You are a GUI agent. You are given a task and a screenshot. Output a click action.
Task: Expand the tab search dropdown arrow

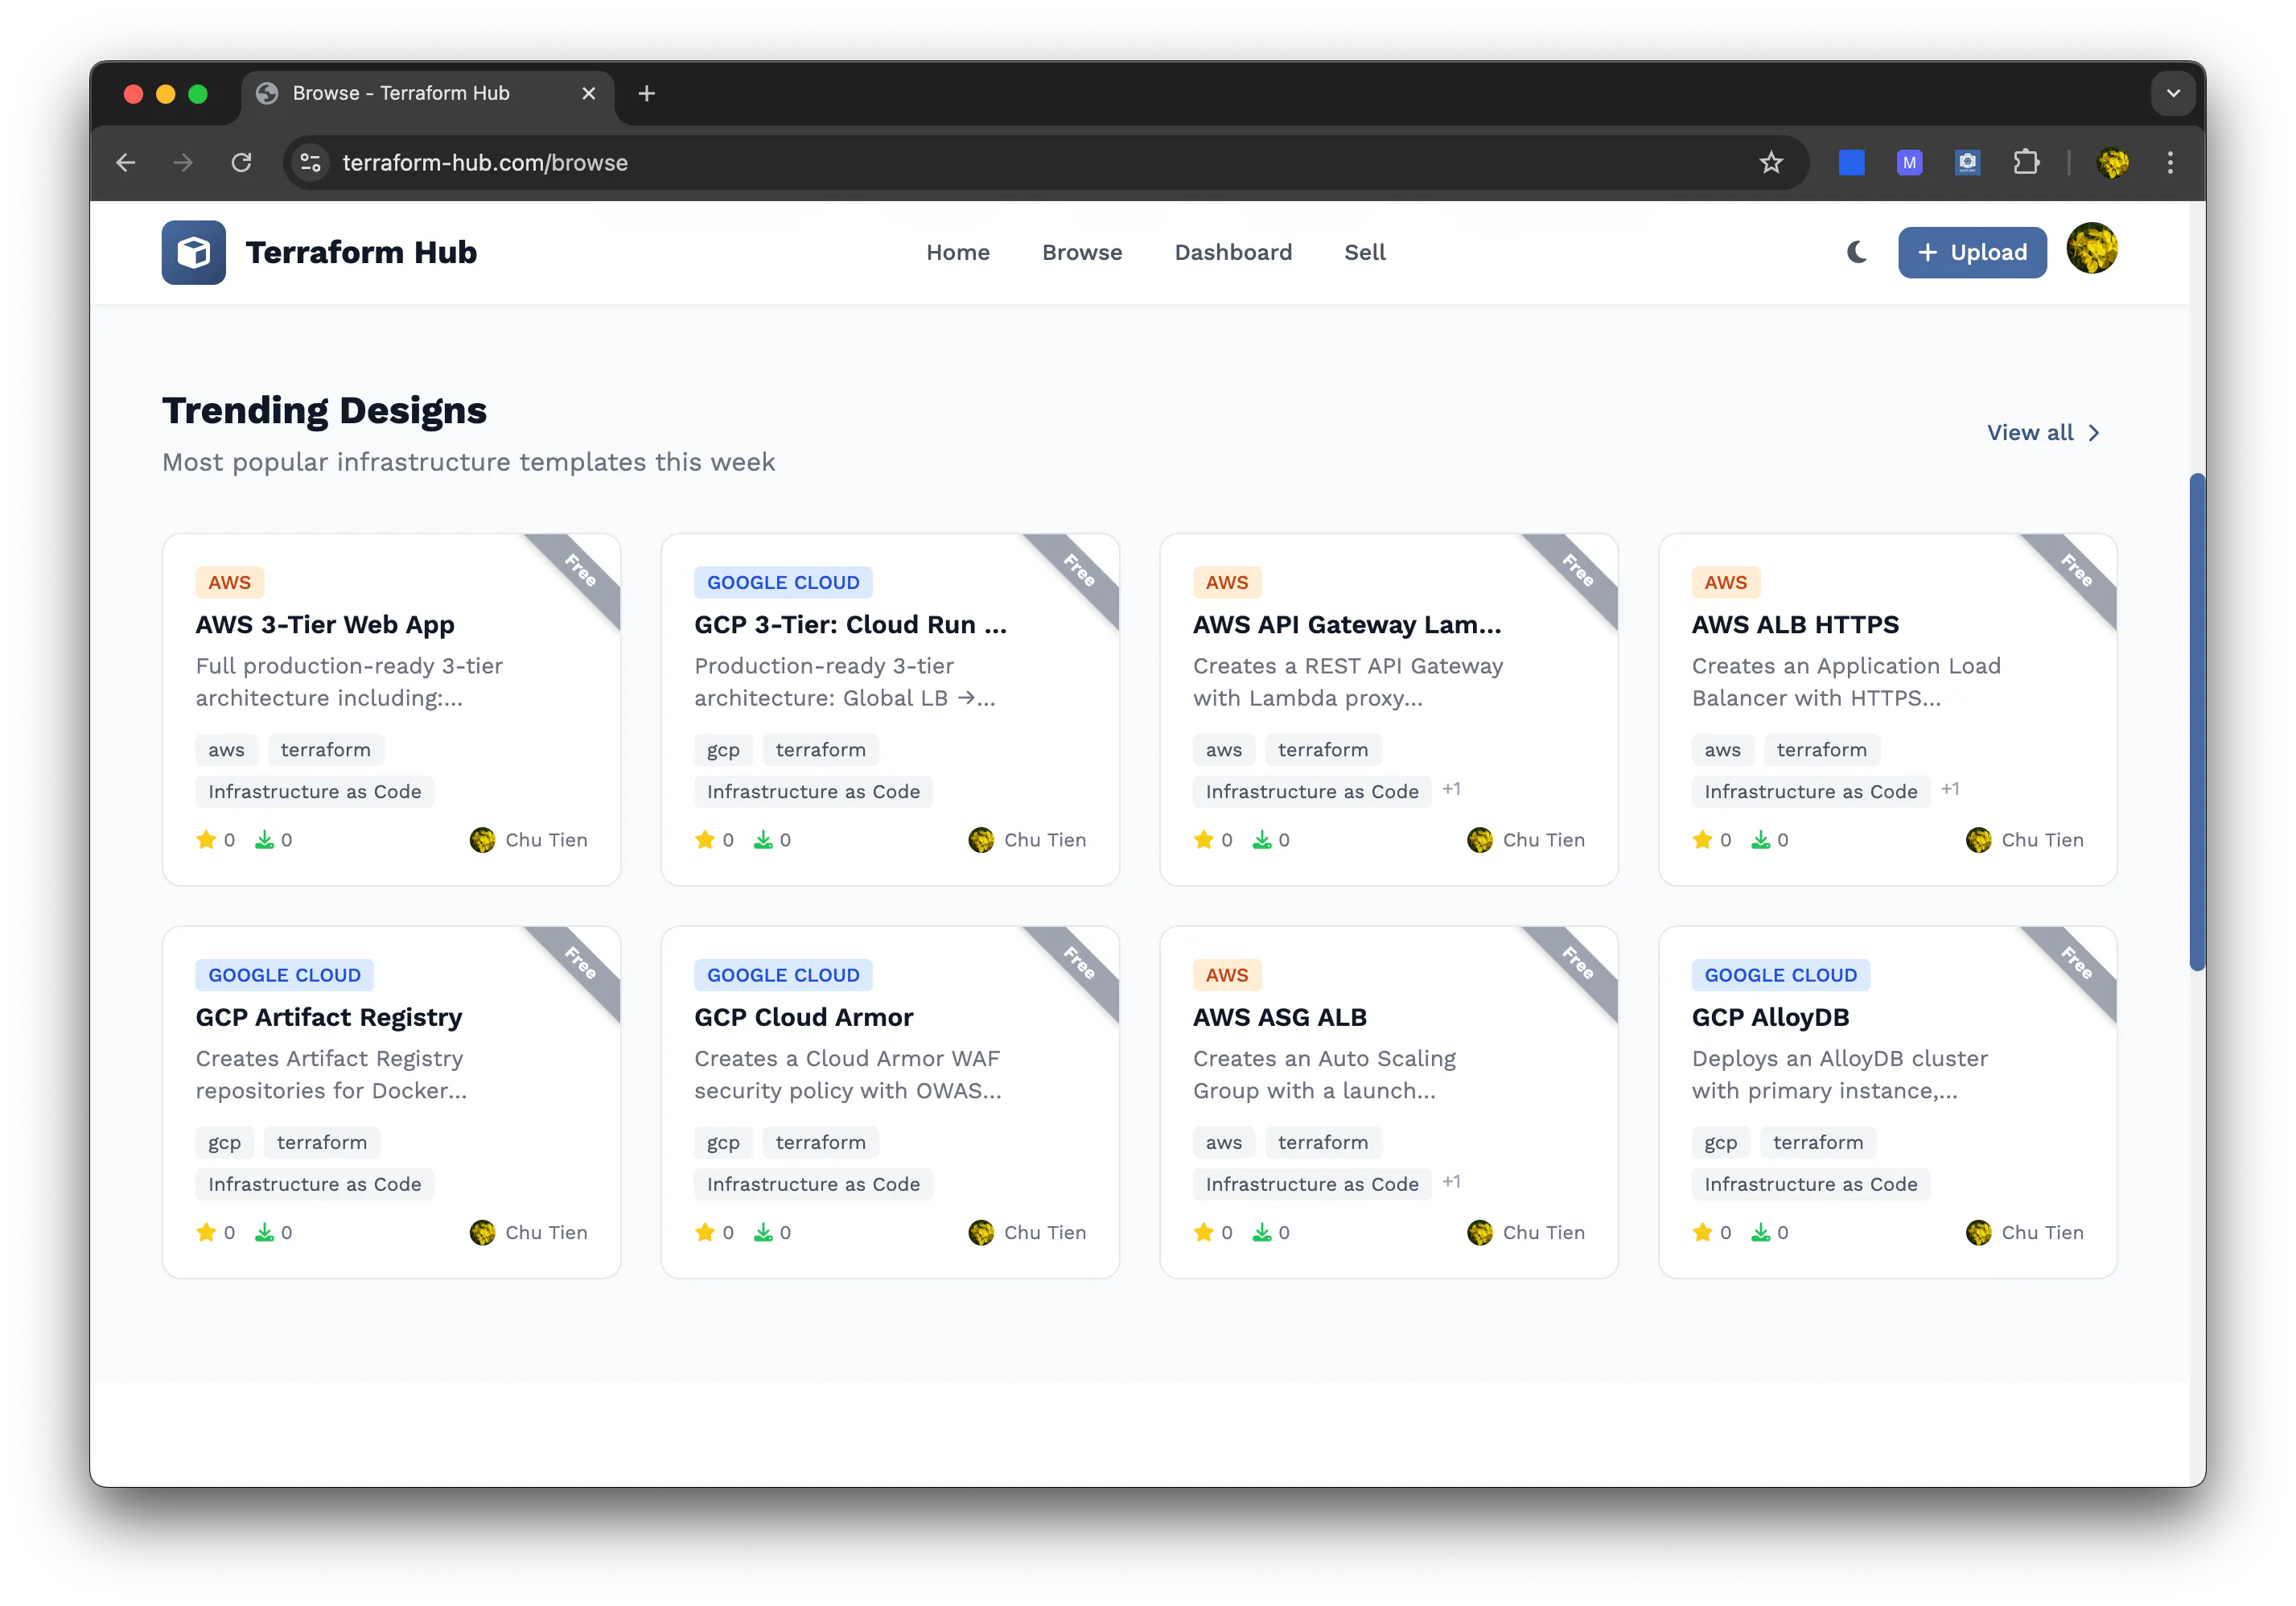[x=2172, y=93]
